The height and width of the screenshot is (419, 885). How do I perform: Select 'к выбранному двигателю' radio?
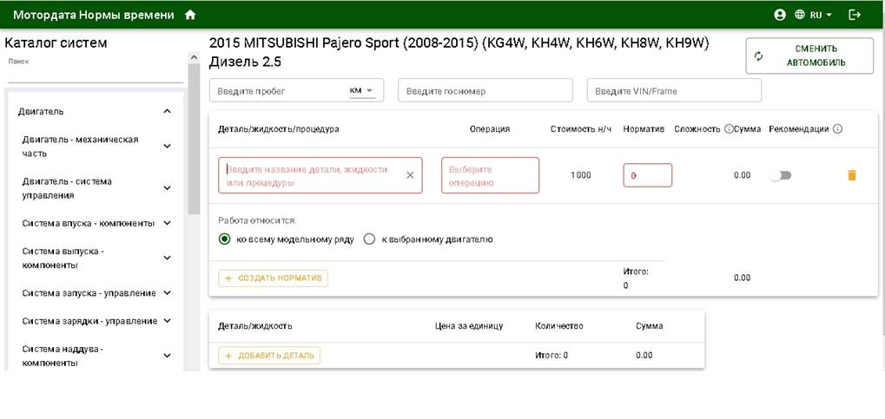pyautogui.click(x=369, y=239)
